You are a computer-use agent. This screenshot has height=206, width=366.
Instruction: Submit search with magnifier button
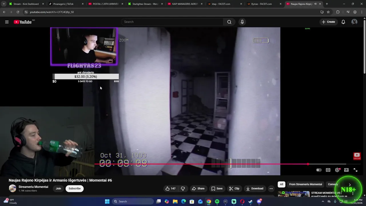pyautogui.click(x=229, y=22)
